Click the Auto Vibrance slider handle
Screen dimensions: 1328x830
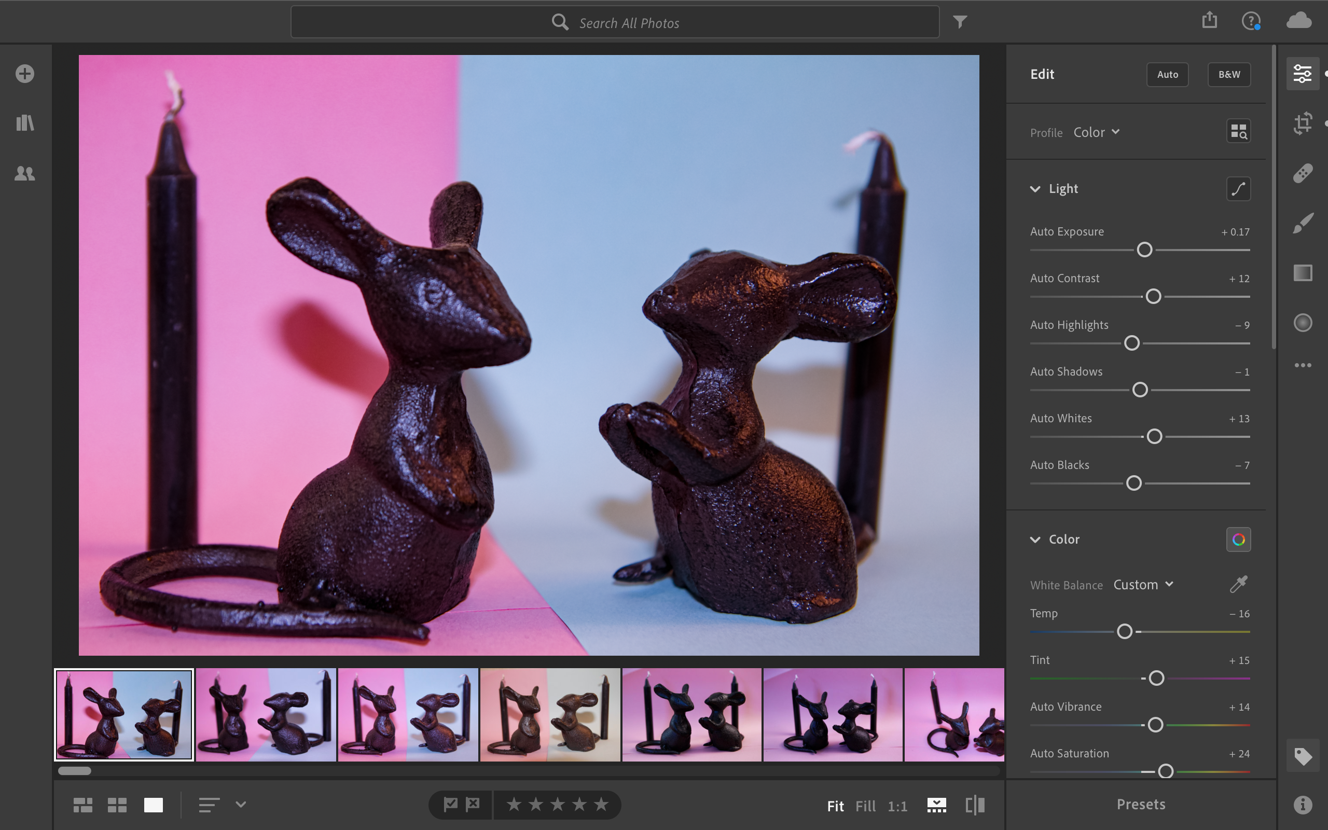point(1155,725)
